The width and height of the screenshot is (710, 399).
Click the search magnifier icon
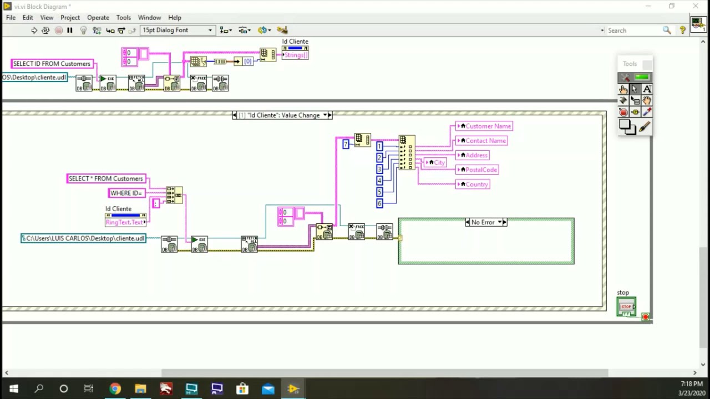coord(667,30)
